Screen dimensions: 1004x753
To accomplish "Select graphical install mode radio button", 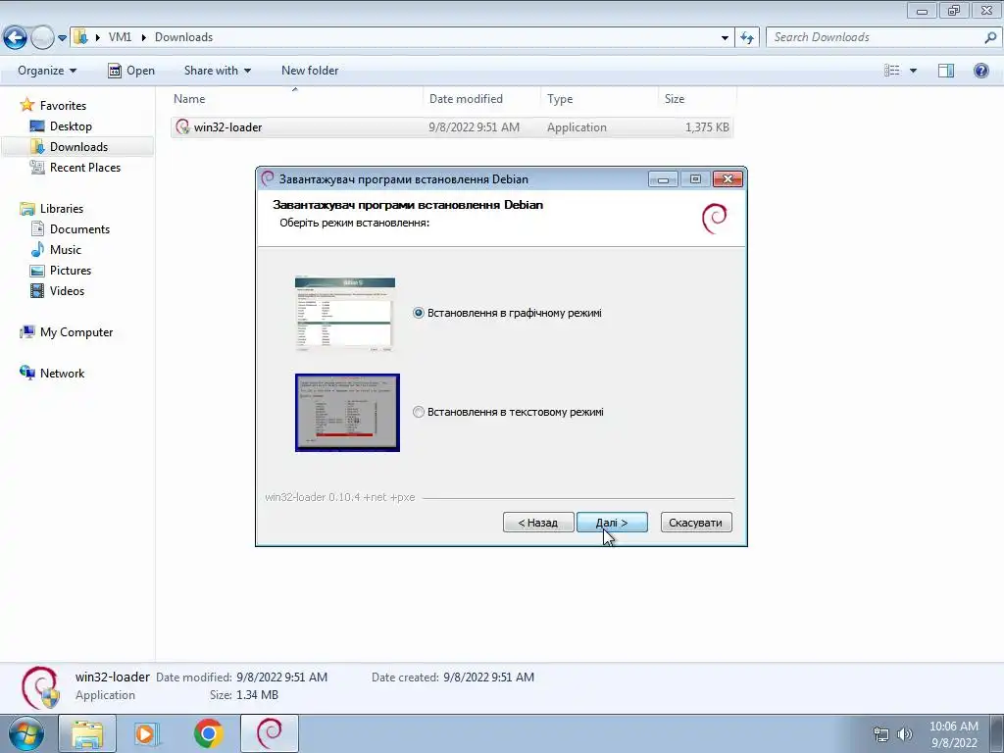I will pos(418,313).
